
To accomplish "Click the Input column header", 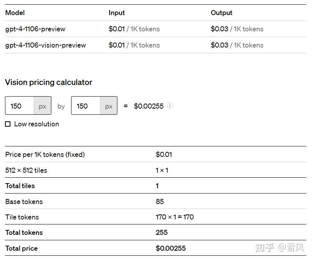I will 117,13.
